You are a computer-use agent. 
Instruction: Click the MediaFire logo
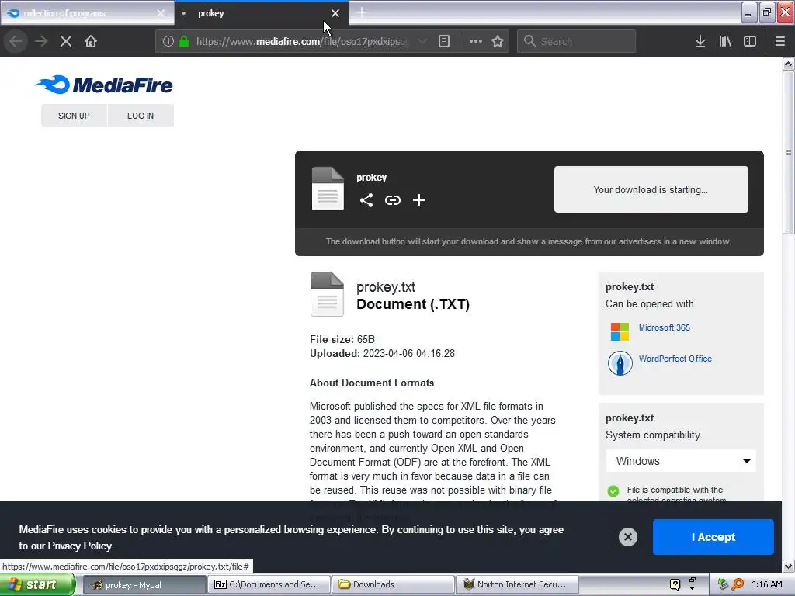coord(105,85)
